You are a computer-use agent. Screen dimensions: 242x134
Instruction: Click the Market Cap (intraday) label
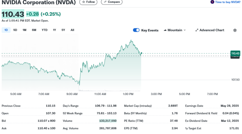138,106
